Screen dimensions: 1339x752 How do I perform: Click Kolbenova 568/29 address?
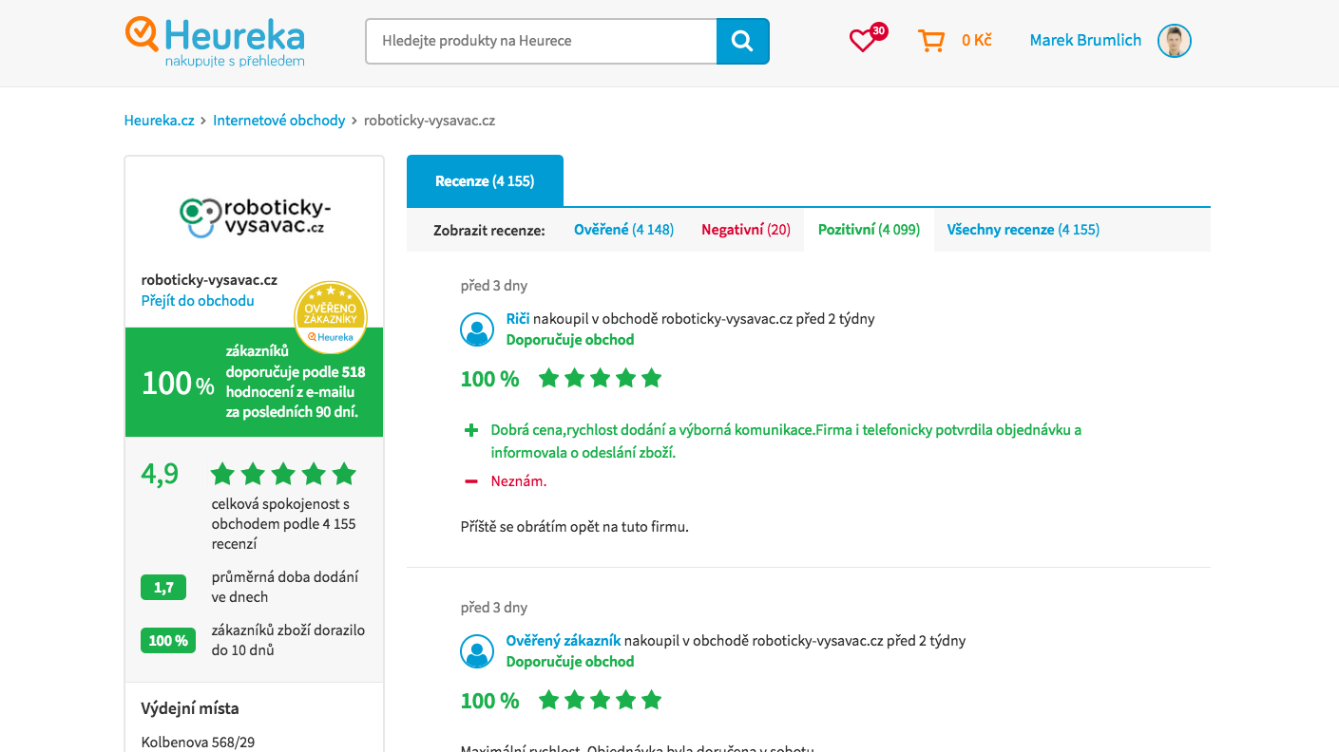(x=198, y=743)
